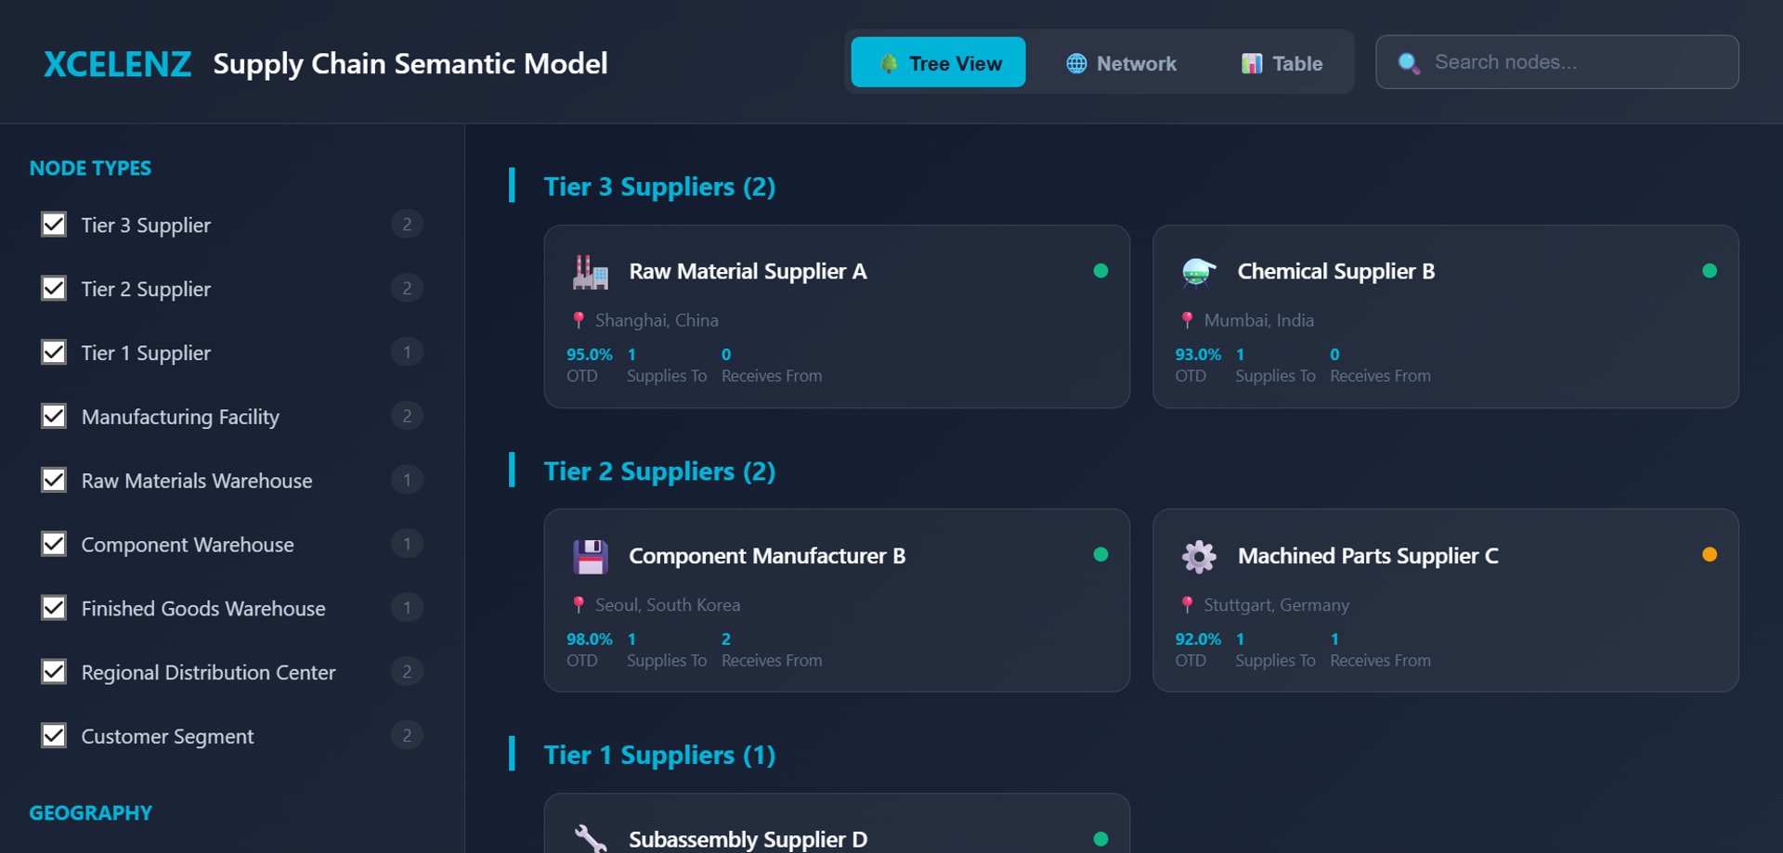Click the Component Manufacturer B floppy disk icon
1783x853 pixels.
coord(590,557)
